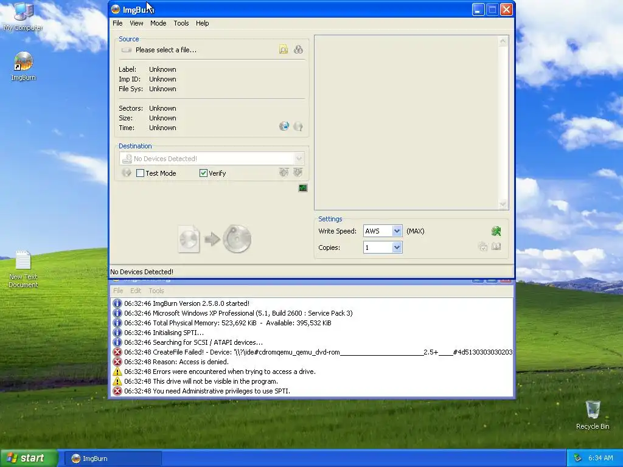
Task: Open the Write Speed dropdown
Action: click(397, 231)
